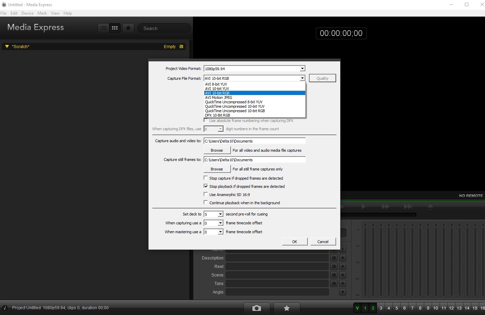Image resolution: width=485 pixels, height=315 pixels.
Task: Toggle audio channel 2 button
Action: (373, 308)
